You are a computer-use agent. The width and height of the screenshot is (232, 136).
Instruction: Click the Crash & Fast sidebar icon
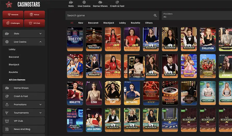pos(7,96)
